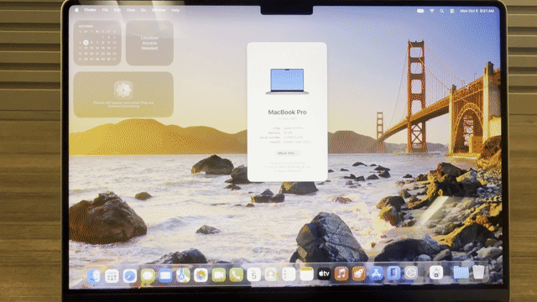Open the Go menu
Image resolution: width=537 pixels, height=302 pixels.
click(143, 10)
